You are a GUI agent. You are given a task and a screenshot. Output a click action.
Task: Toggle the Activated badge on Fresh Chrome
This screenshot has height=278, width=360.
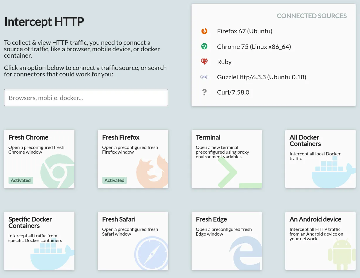pos(21,180)
